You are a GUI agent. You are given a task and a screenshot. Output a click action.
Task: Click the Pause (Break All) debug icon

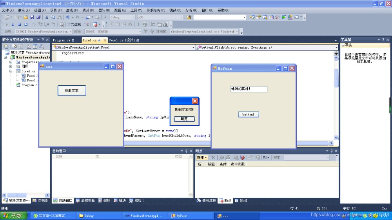click(x=13, y=24)
